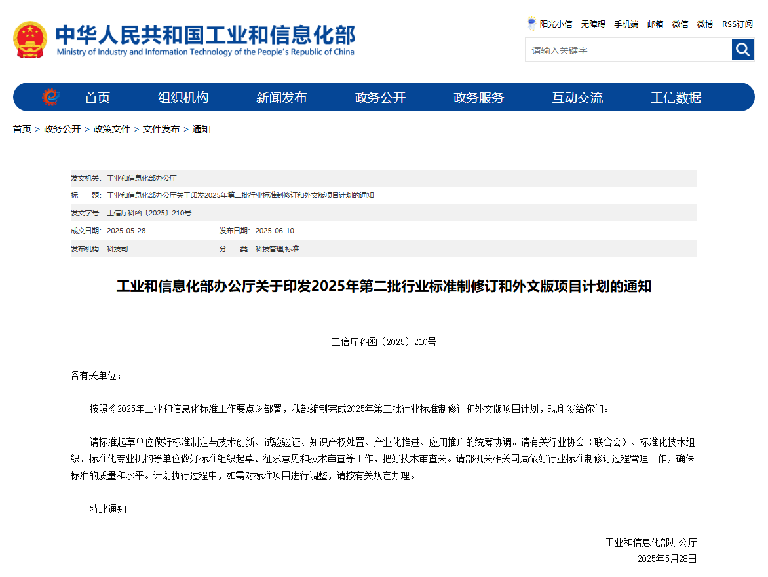The height and width of the screenshot is (577, 768).
Task: Click the red gear icon in navigation bar
Action: point(50,98)
